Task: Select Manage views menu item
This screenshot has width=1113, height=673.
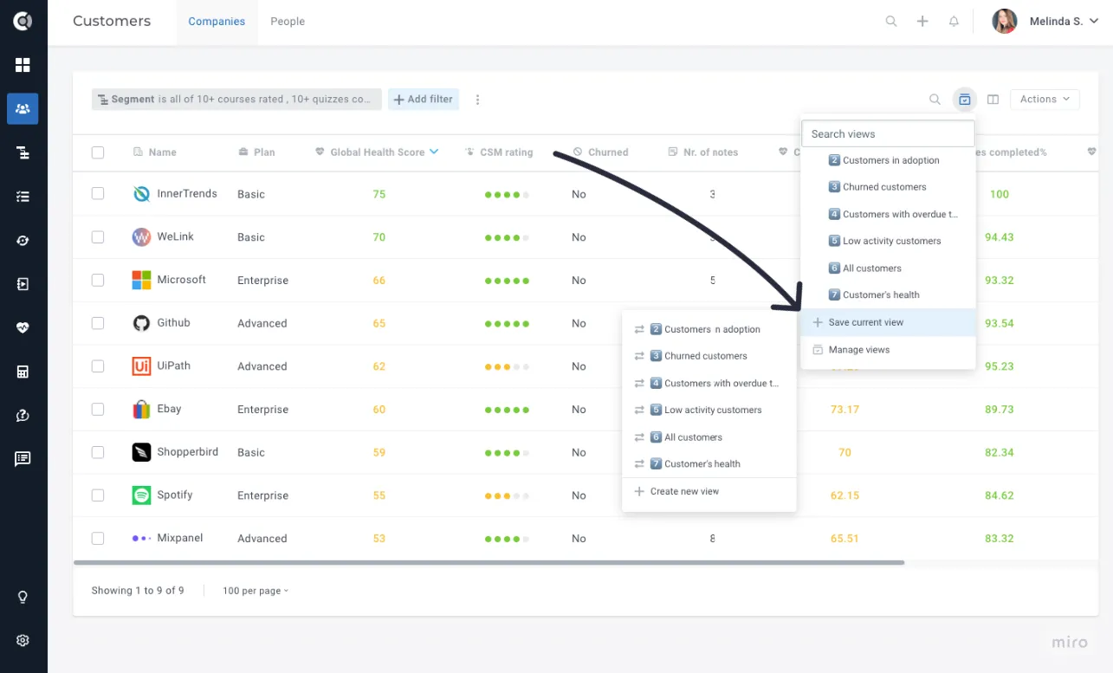Action: 889,350
